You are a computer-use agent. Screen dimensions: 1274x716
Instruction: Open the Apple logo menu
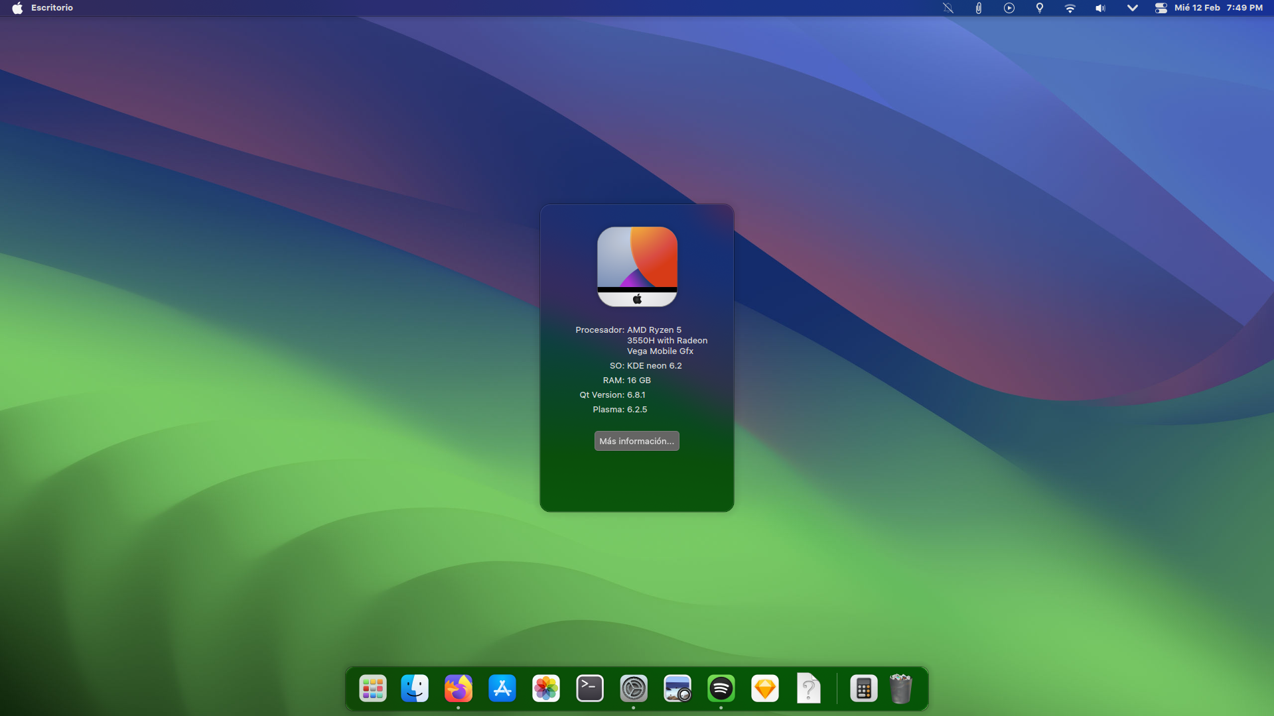(x=17, y=8)
